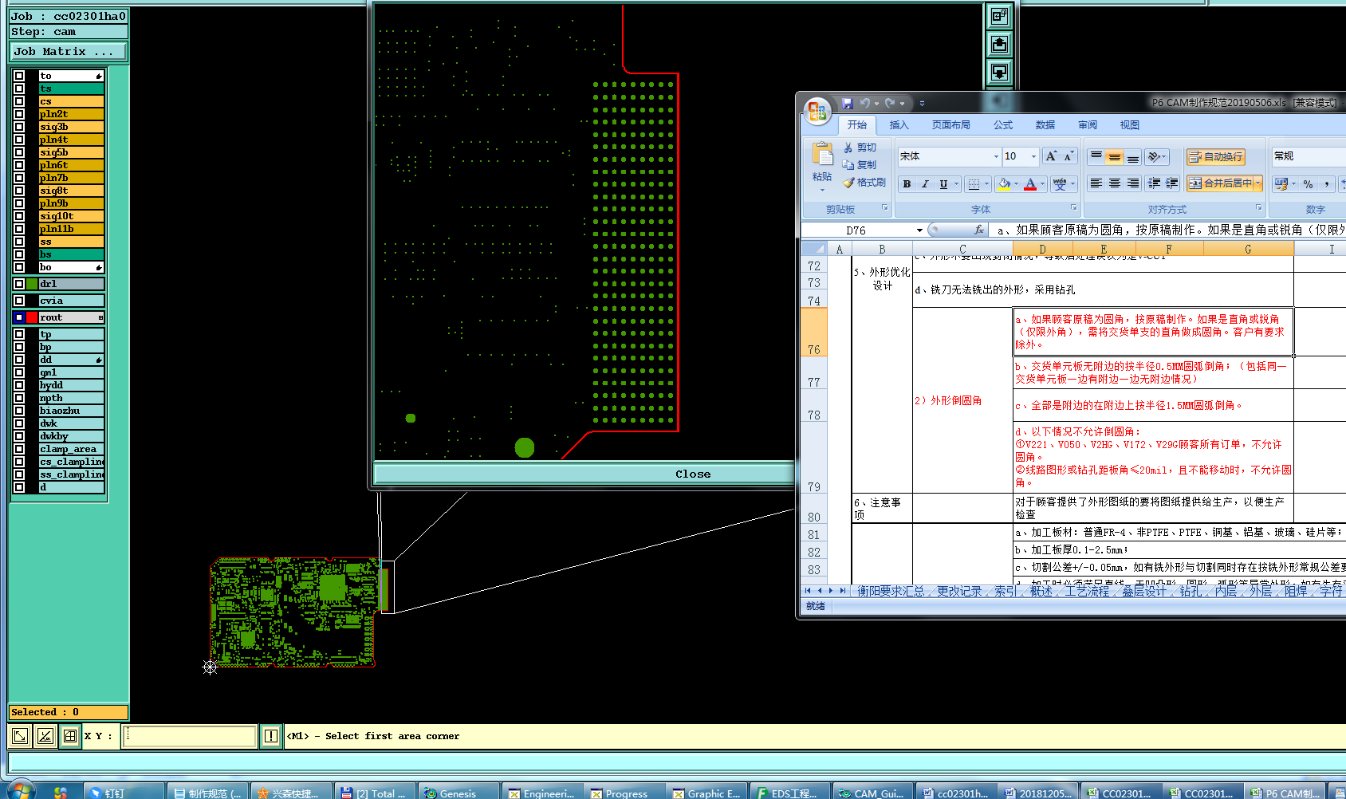Click the download-arrow icon in zoom toolbar
Screen dimensions: 1346x799
999,73
